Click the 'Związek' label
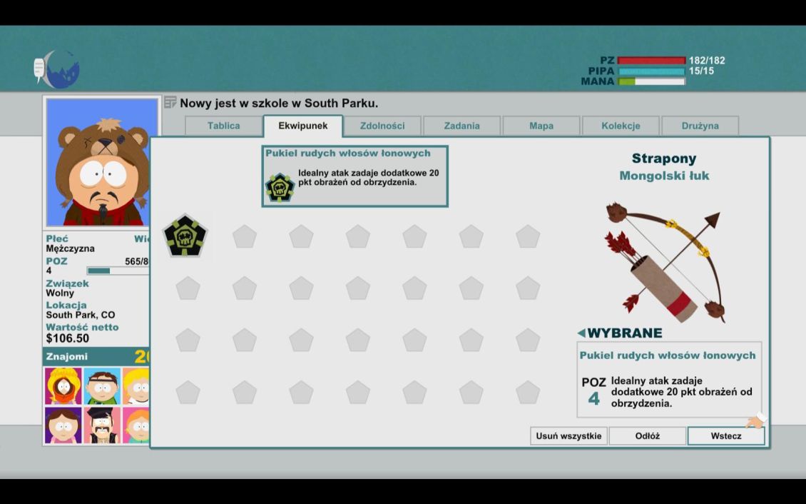Screen dimensions: 806x504 (x=67, y=283)
